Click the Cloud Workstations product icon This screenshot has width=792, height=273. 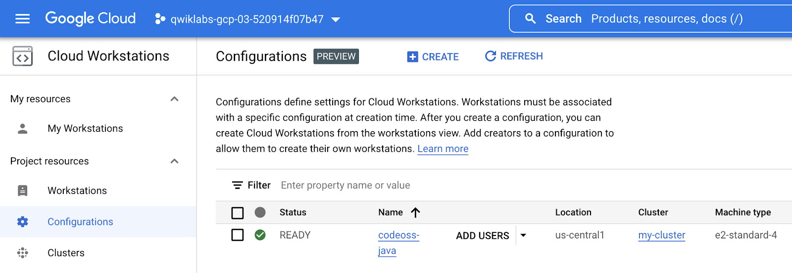point(23,56)
